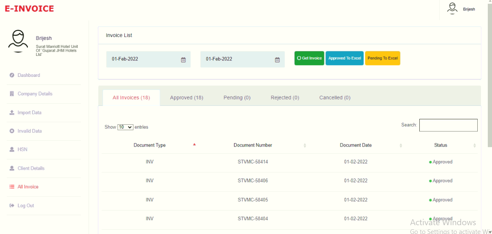Click the Invalid Data cross icon

point(12,131)
